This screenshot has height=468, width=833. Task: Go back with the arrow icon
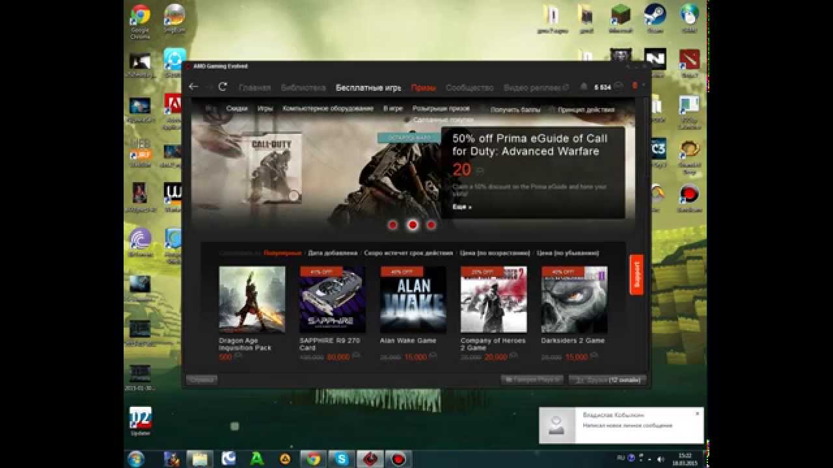point(193,87)
